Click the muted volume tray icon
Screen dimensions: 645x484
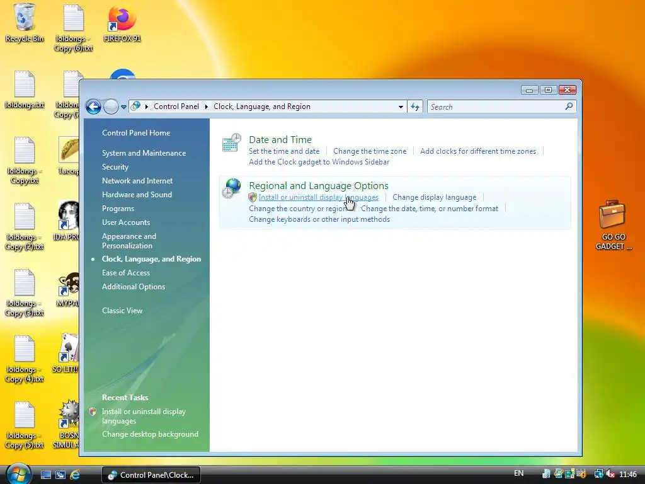(x=610, y=474)
